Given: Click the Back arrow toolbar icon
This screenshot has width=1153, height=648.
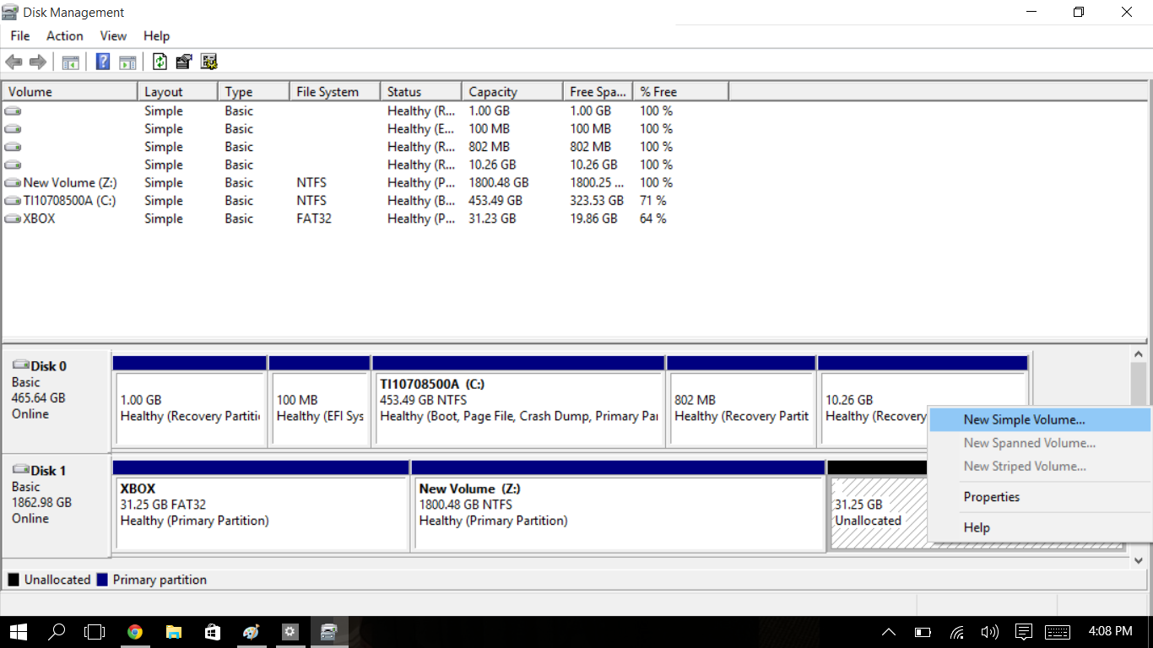Looking at the screenshot, I should click(14, 62).
